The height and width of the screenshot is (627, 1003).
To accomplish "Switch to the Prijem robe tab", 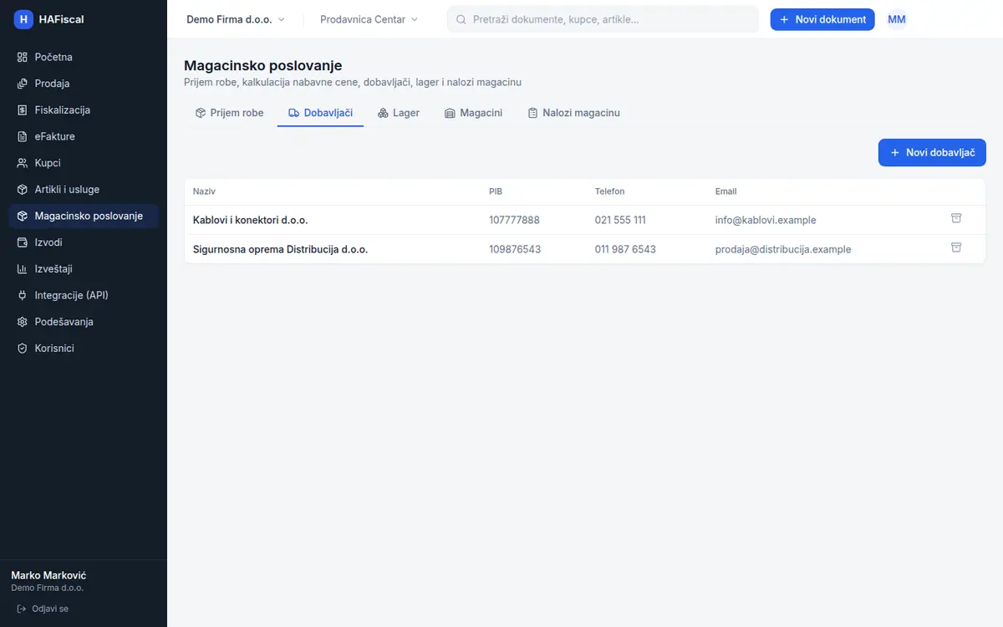I will click(x=229, y=113).
